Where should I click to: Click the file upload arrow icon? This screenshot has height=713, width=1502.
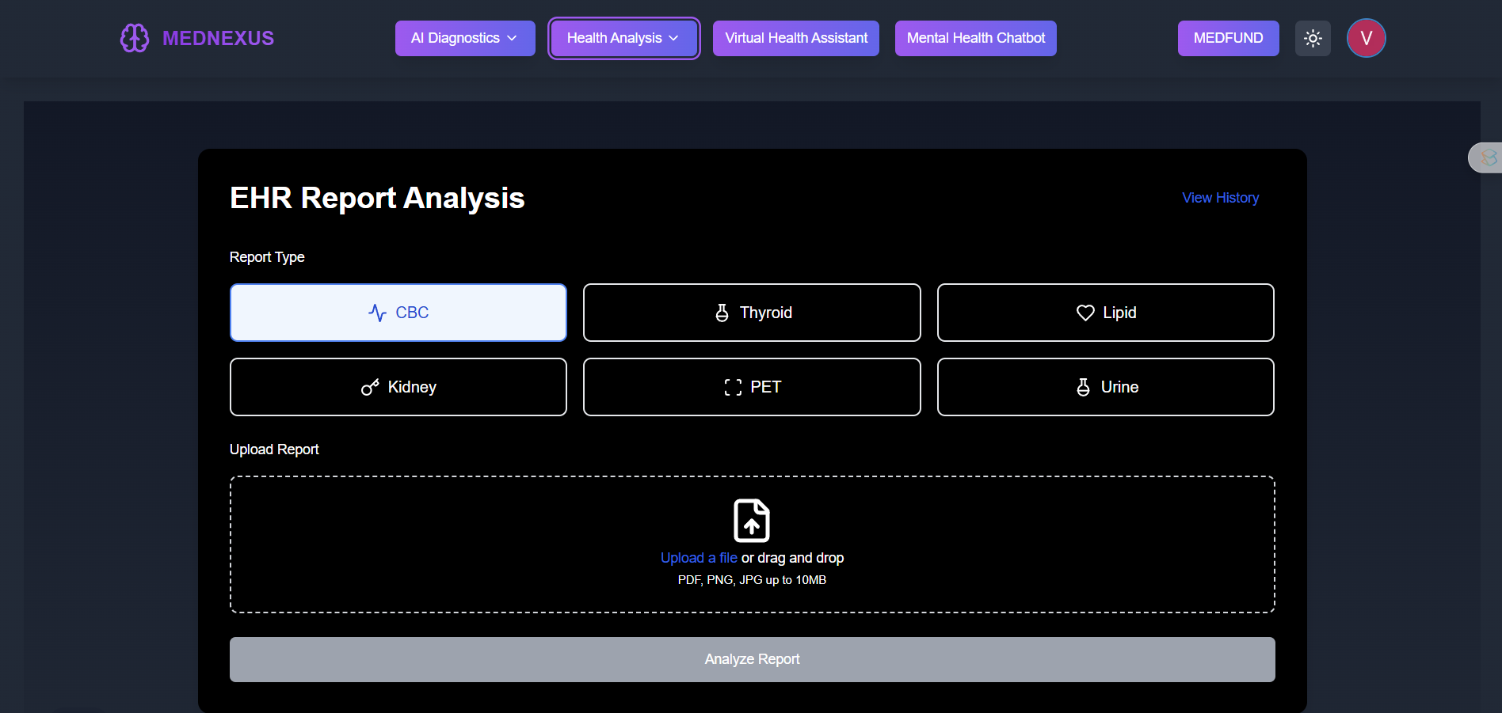[x=752, y=521]
